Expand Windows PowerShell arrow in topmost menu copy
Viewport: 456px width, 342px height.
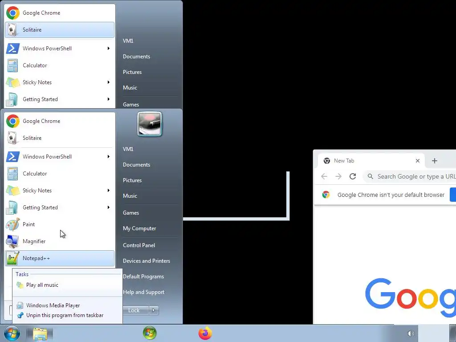tap(109, 49)
